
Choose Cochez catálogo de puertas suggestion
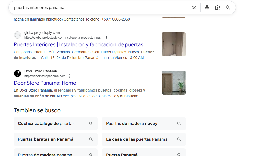[46, 124]
